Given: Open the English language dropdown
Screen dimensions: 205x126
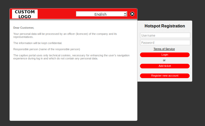Looking at the screenshot, I should pos(102,14).
